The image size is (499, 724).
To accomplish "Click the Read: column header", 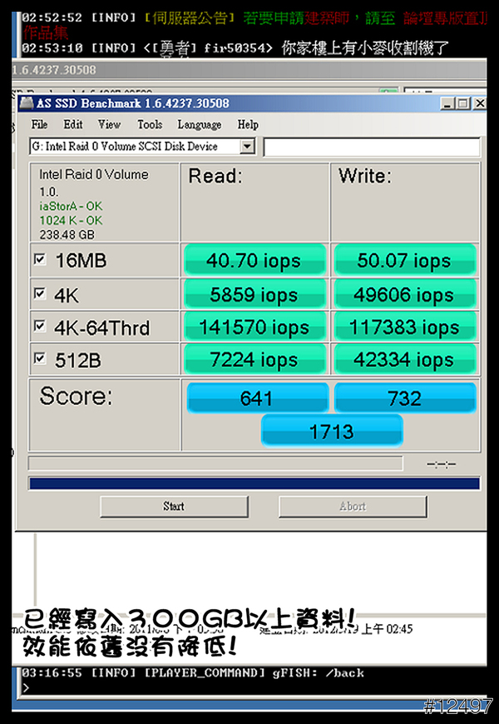I will point(215,177).
